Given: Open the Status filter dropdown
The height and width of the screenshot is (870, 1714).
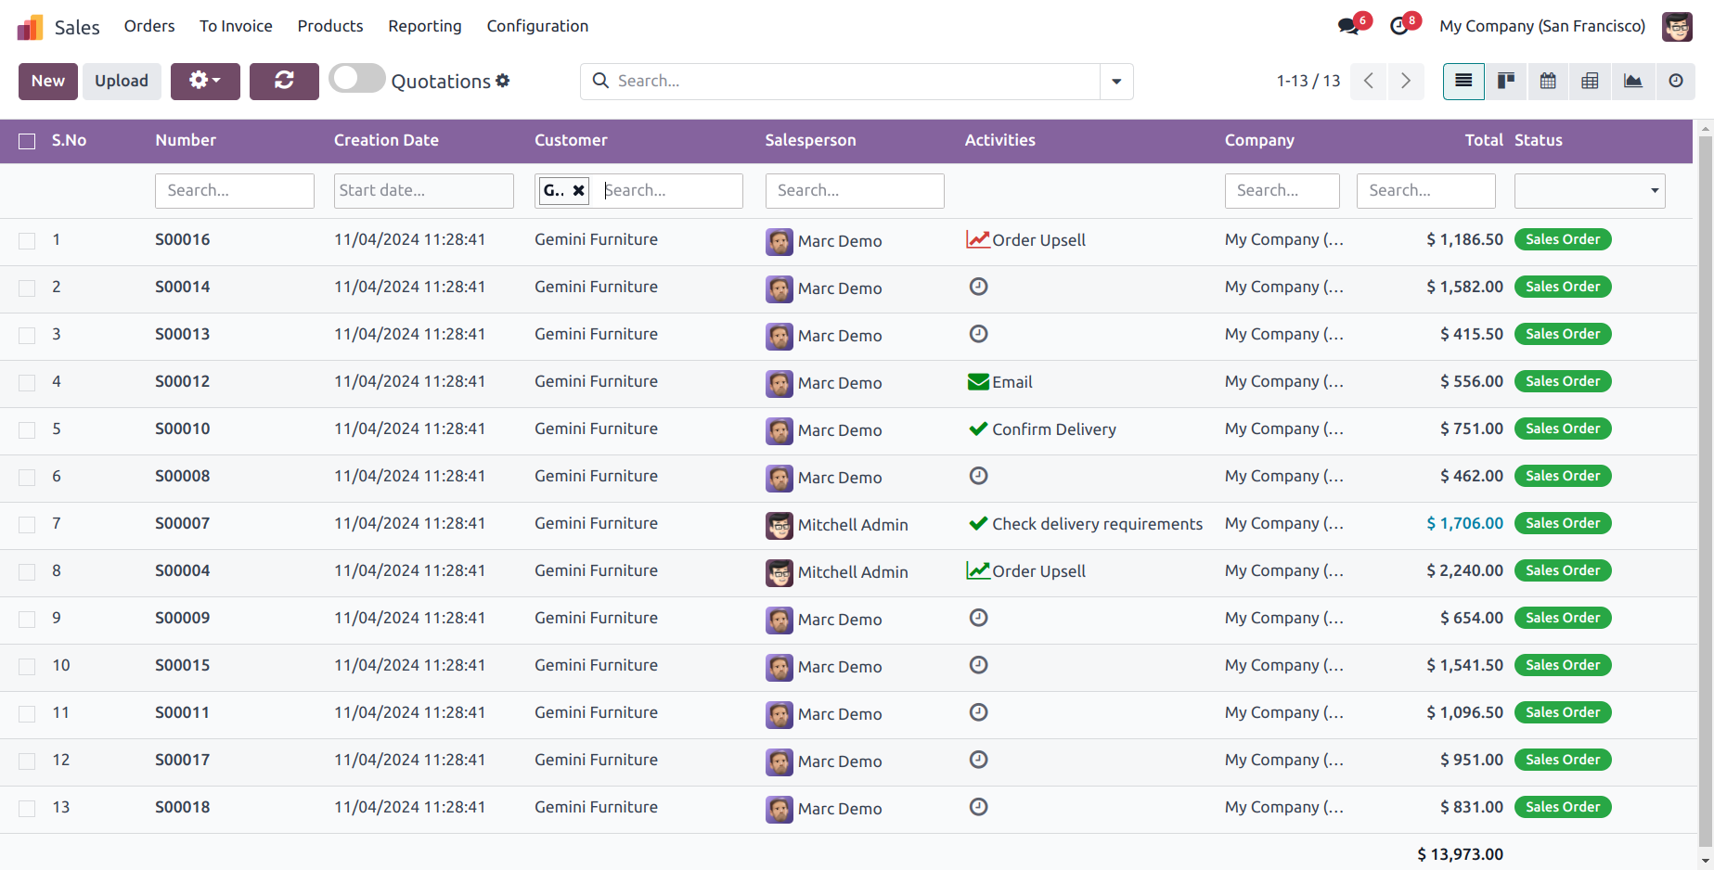Looking at the screenshot, I should (1590, 191).
